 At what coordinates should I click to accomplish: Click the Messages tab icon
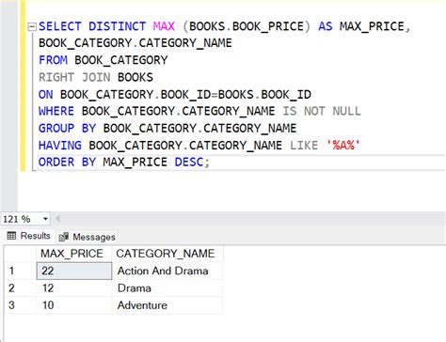(64, 237)
